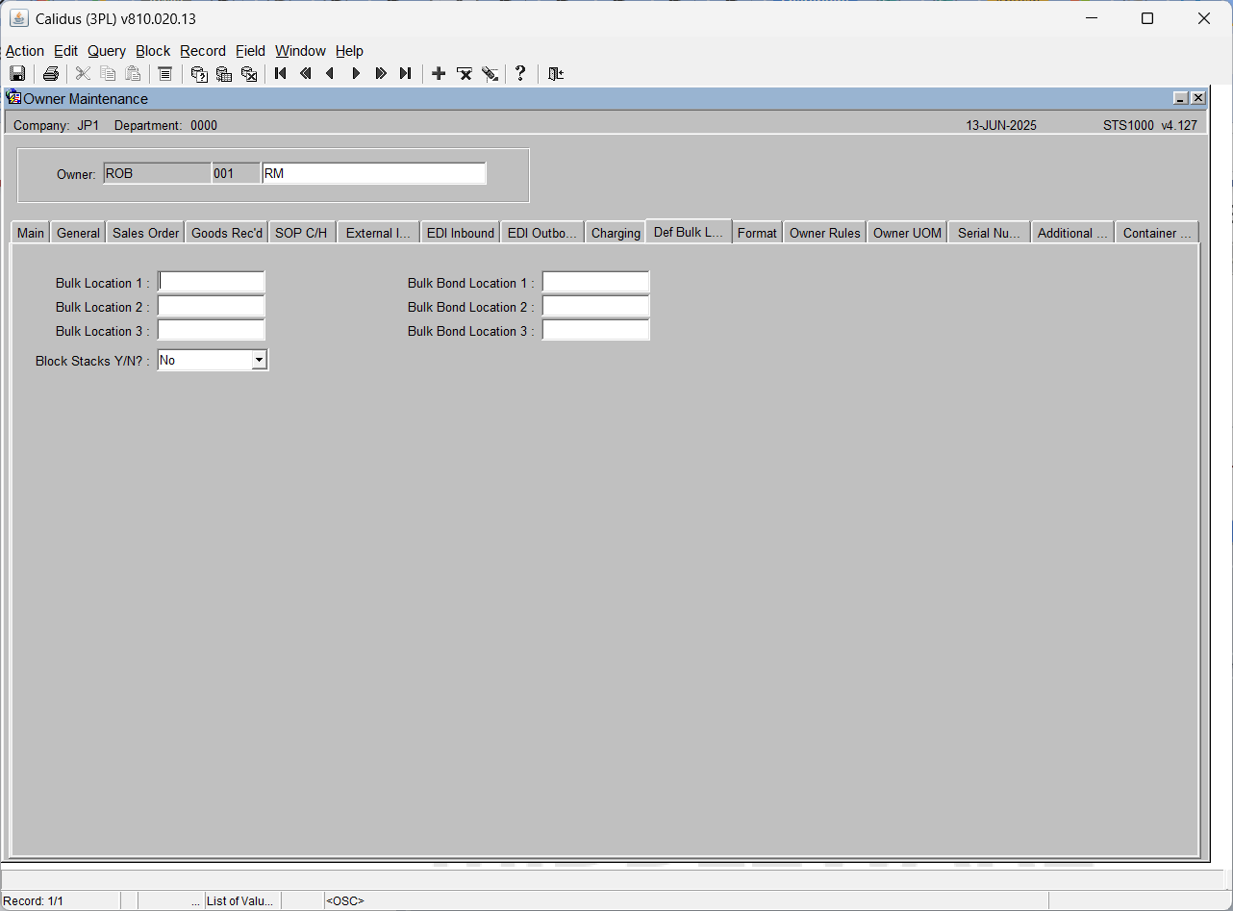This screenshot has width=1233, height=911.
Task: Go to last record icon
Action: point(406,74)
